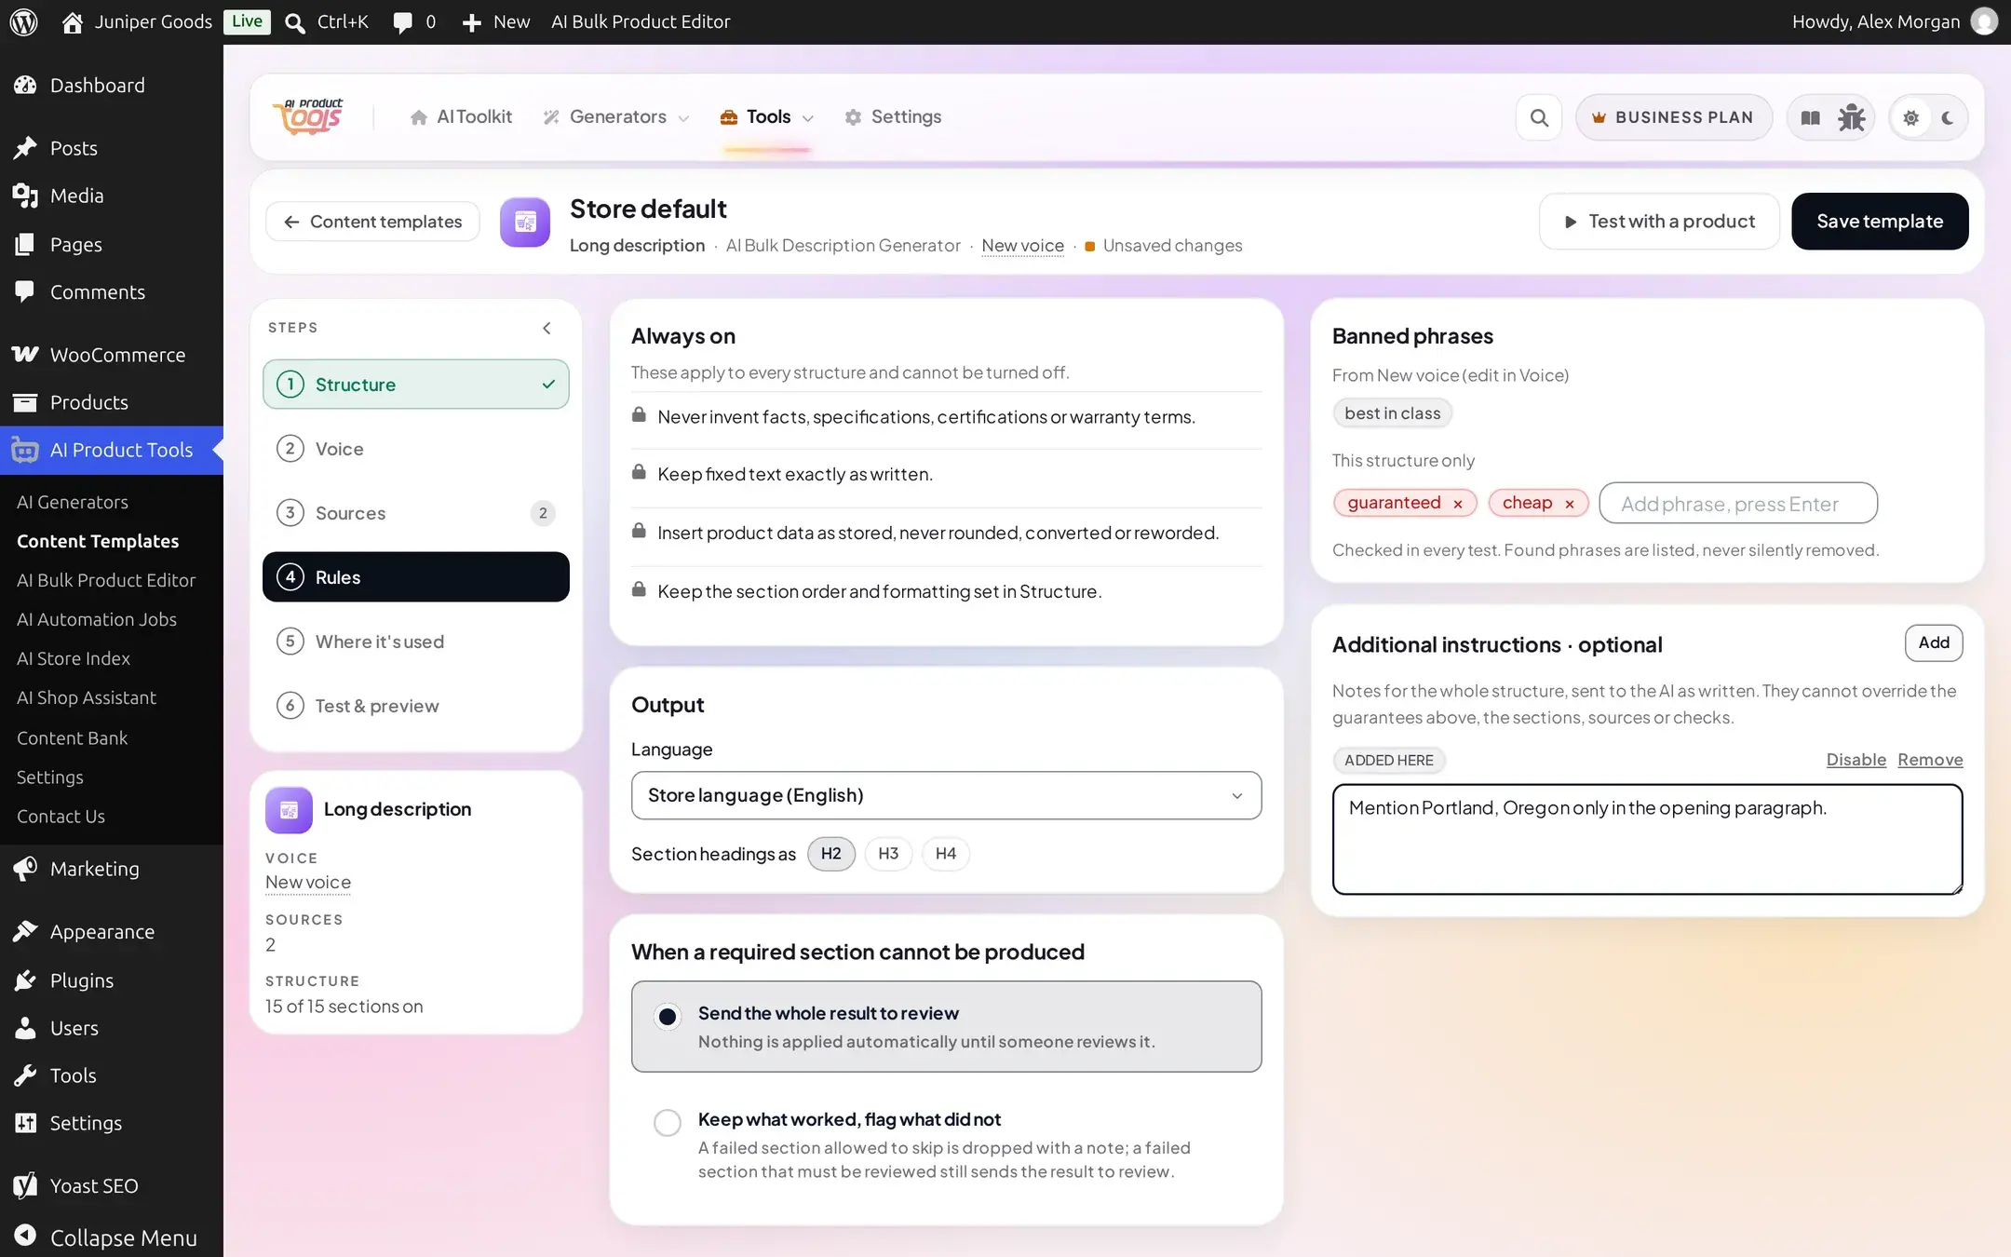The image size is (2011, 1257).
Task: Click the additional instructions text area
Action: (x=1647, y=839)
